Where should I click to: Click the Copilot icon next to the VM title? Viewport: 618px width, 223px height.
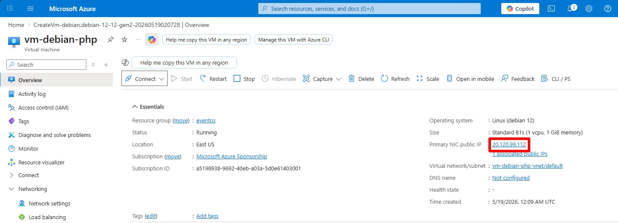coord(152,39)
